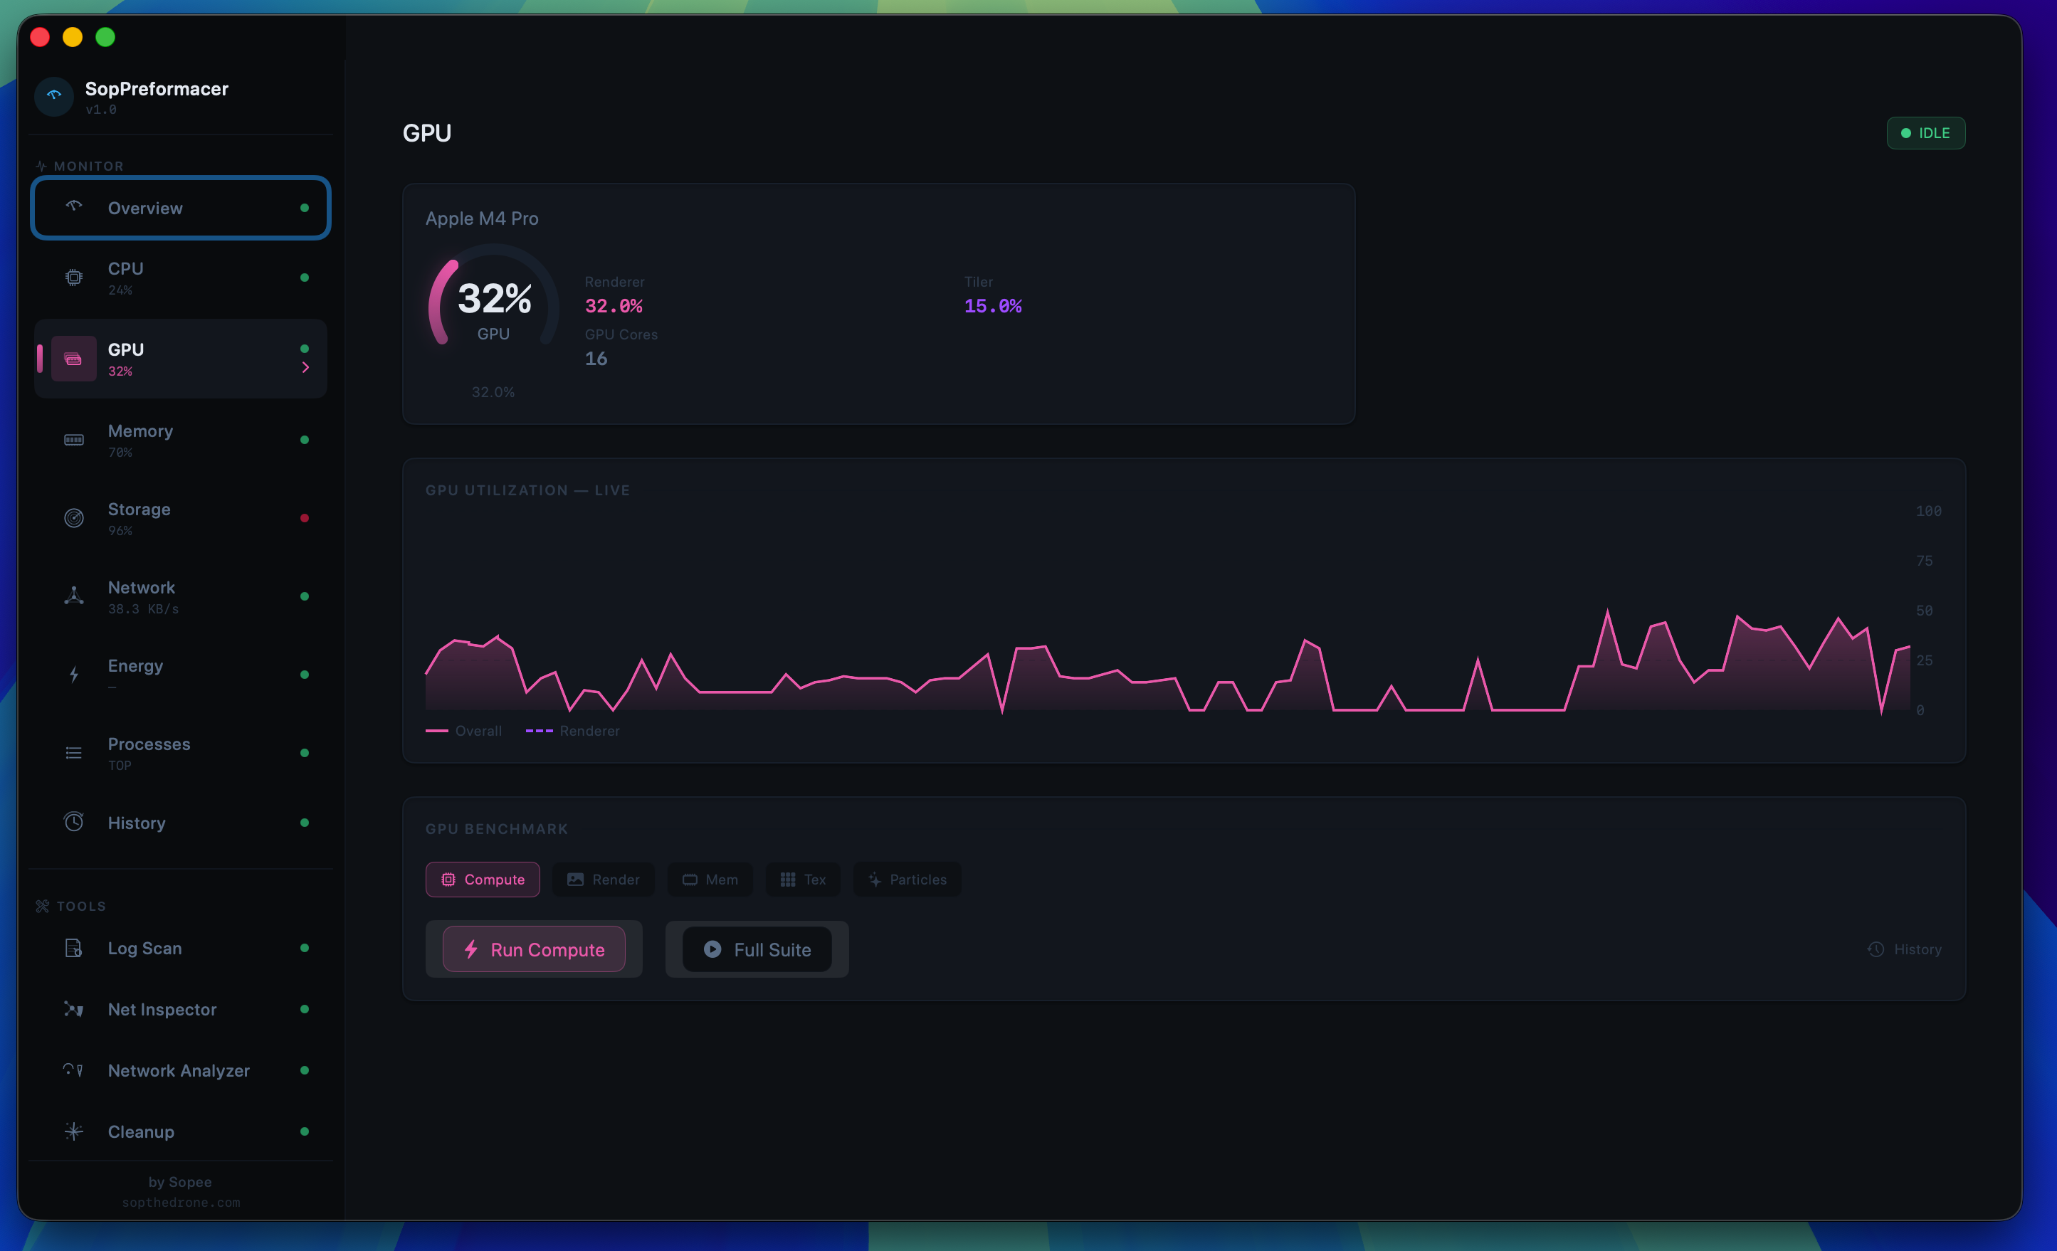Toggle the Overall series in chart legend
The height and width of the screenshot is (1251, 2057).
click(x=464, y=731)
